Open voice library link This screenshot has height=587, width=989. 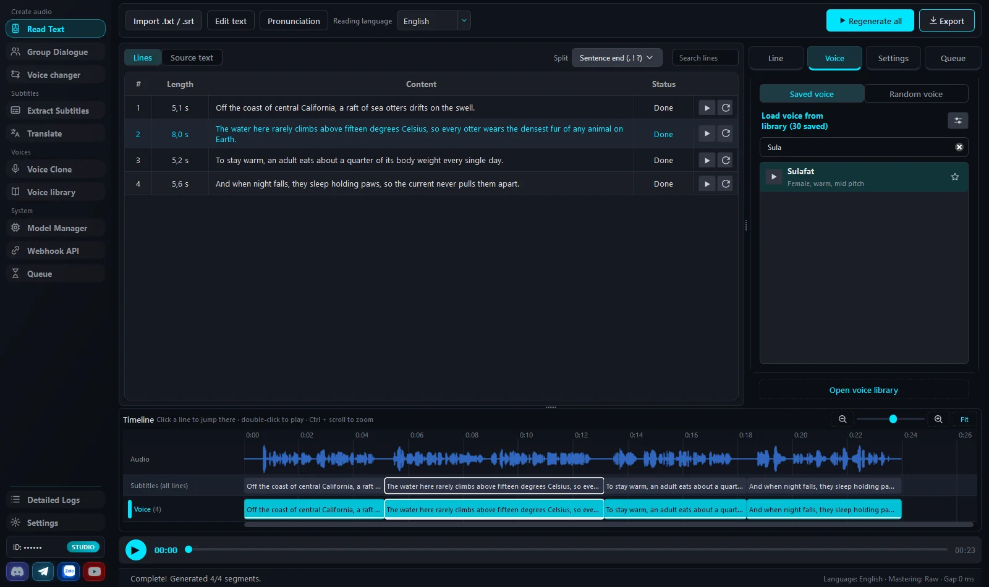pos(863,390)
